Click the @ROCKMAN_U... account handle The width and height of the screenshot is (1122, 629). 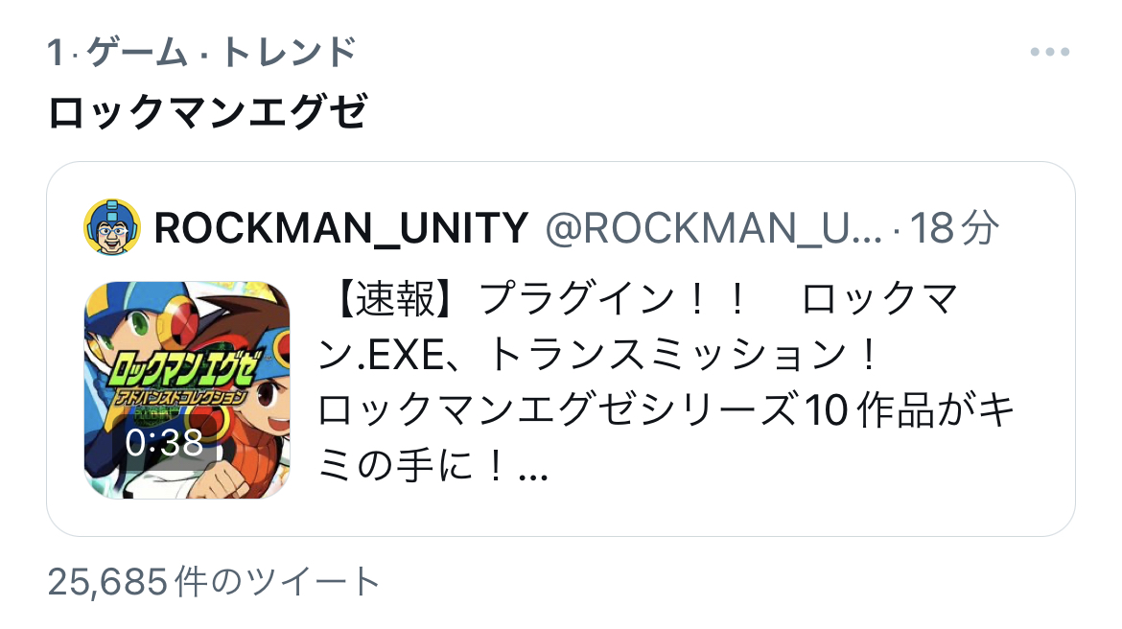pyautogui.click(x=713, y=228)
